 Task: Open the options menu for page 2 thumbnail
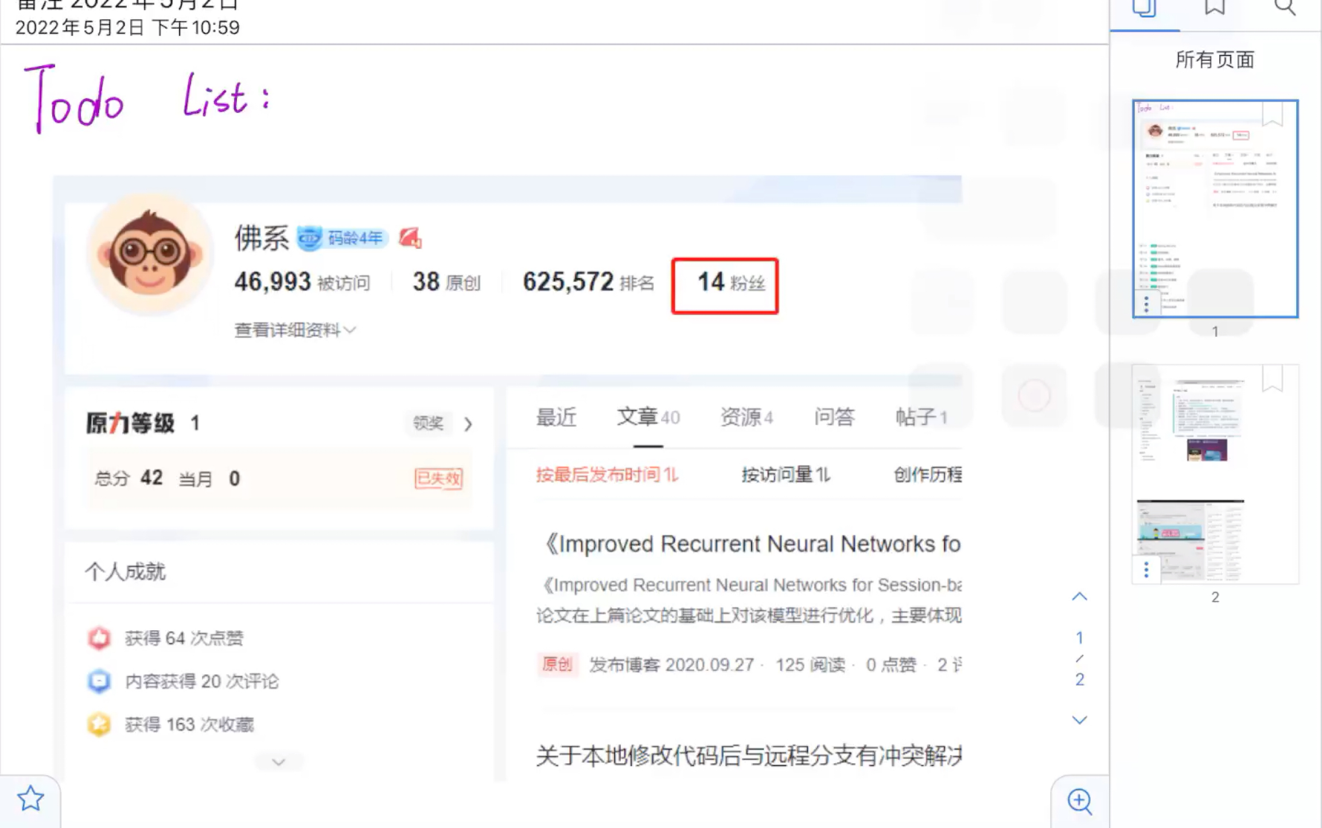click(1146, 569)
